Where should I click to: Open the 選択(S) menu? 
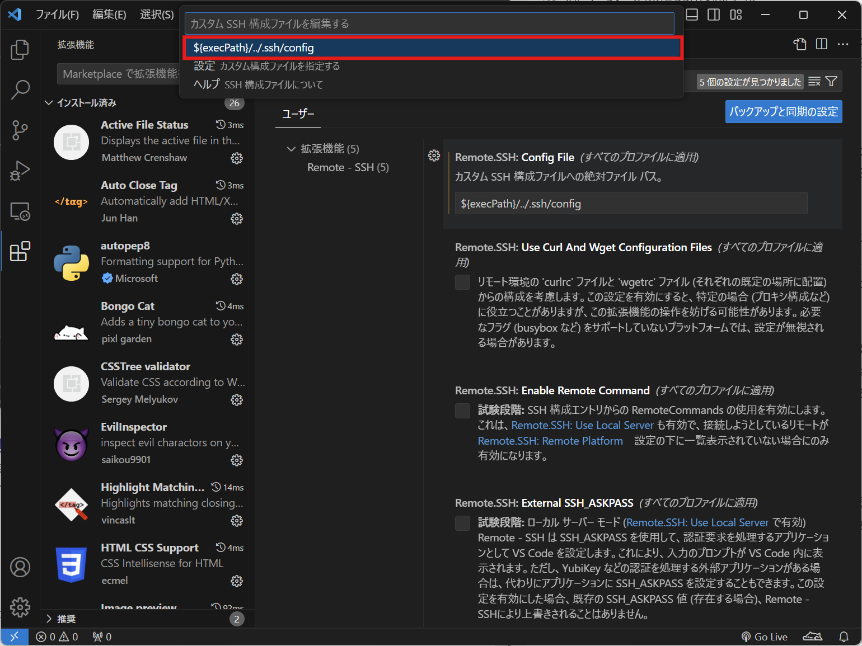[x=157, y=15]
